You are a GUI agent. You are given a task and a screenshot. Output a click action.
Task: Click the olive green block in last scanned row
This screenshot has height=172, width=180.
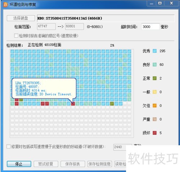(112, 104)
